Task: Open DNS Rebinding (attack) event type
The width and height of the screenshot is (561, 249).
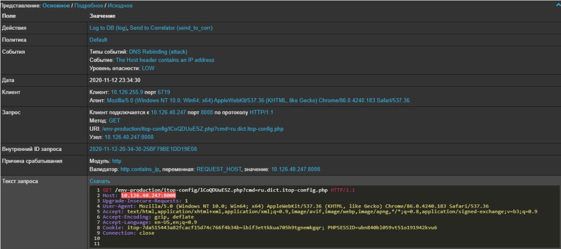Action: tap(158, 52)
